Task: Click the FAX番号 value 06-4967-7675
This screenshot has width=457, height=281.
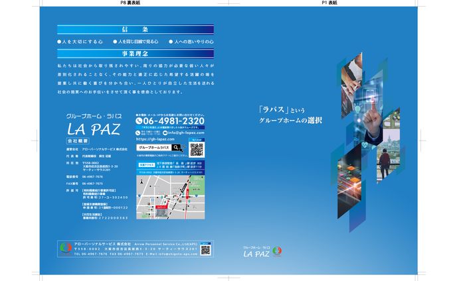Action: [92, 184]
